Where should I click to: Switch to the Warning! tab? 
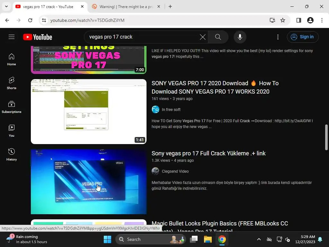[x=126, y=7]
